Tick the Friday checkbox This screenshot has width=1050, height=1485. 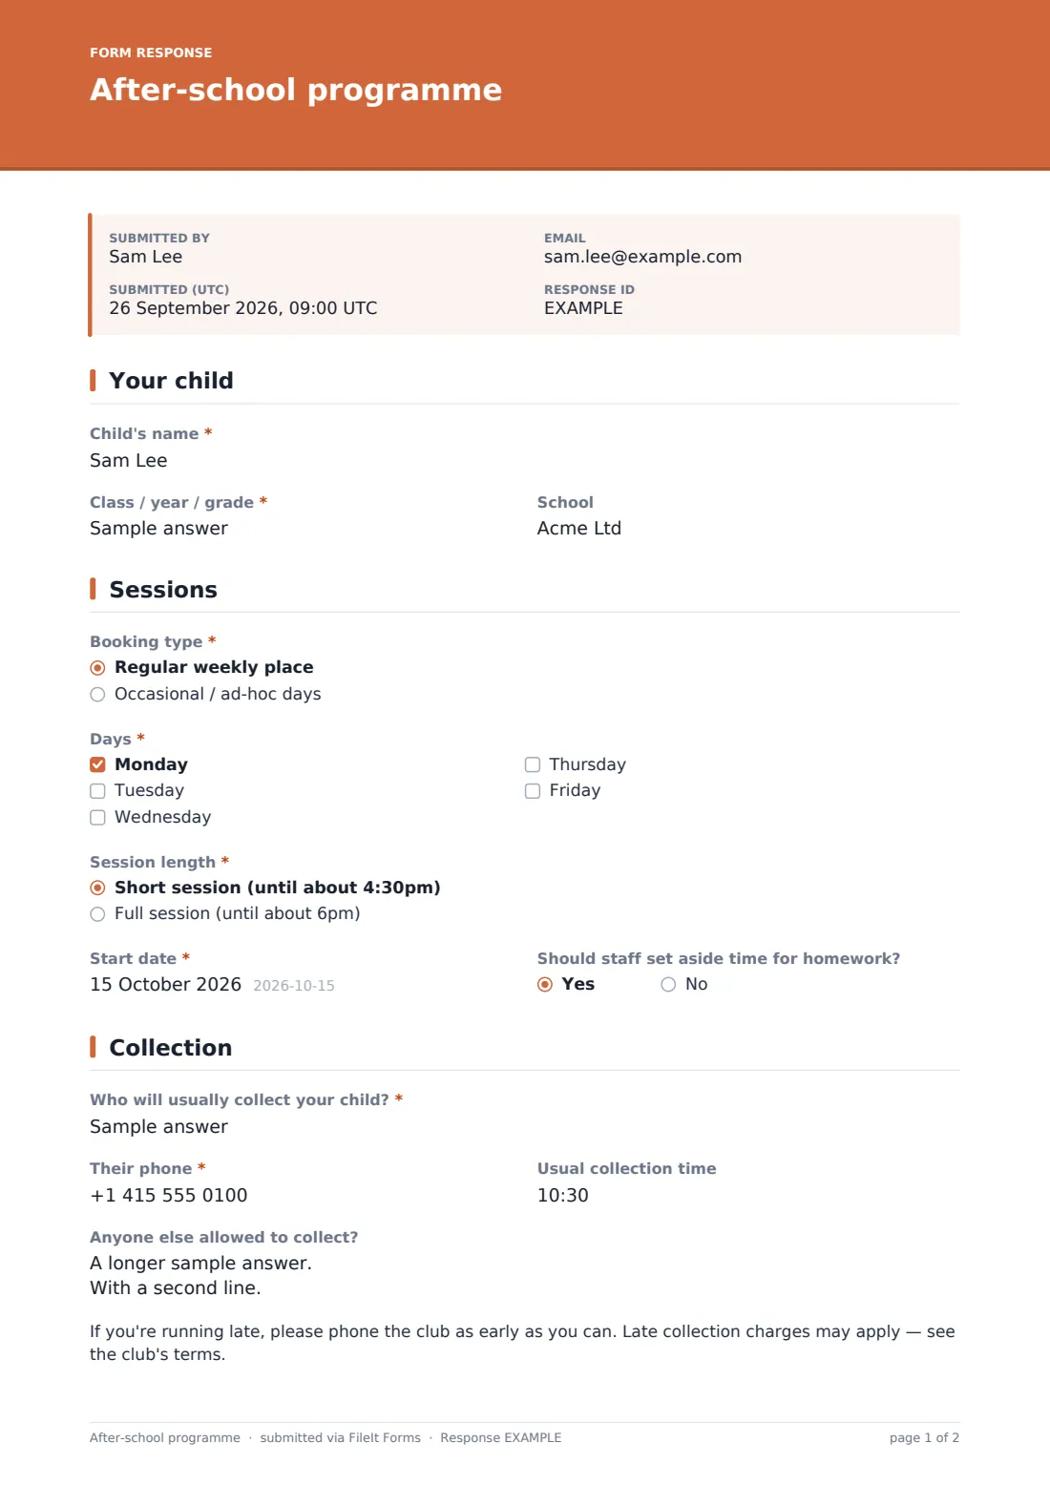[x=533, y=791]
